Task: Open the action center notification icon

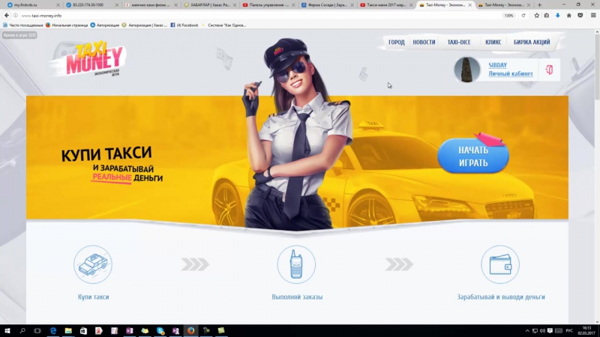Action: (550, 331)
